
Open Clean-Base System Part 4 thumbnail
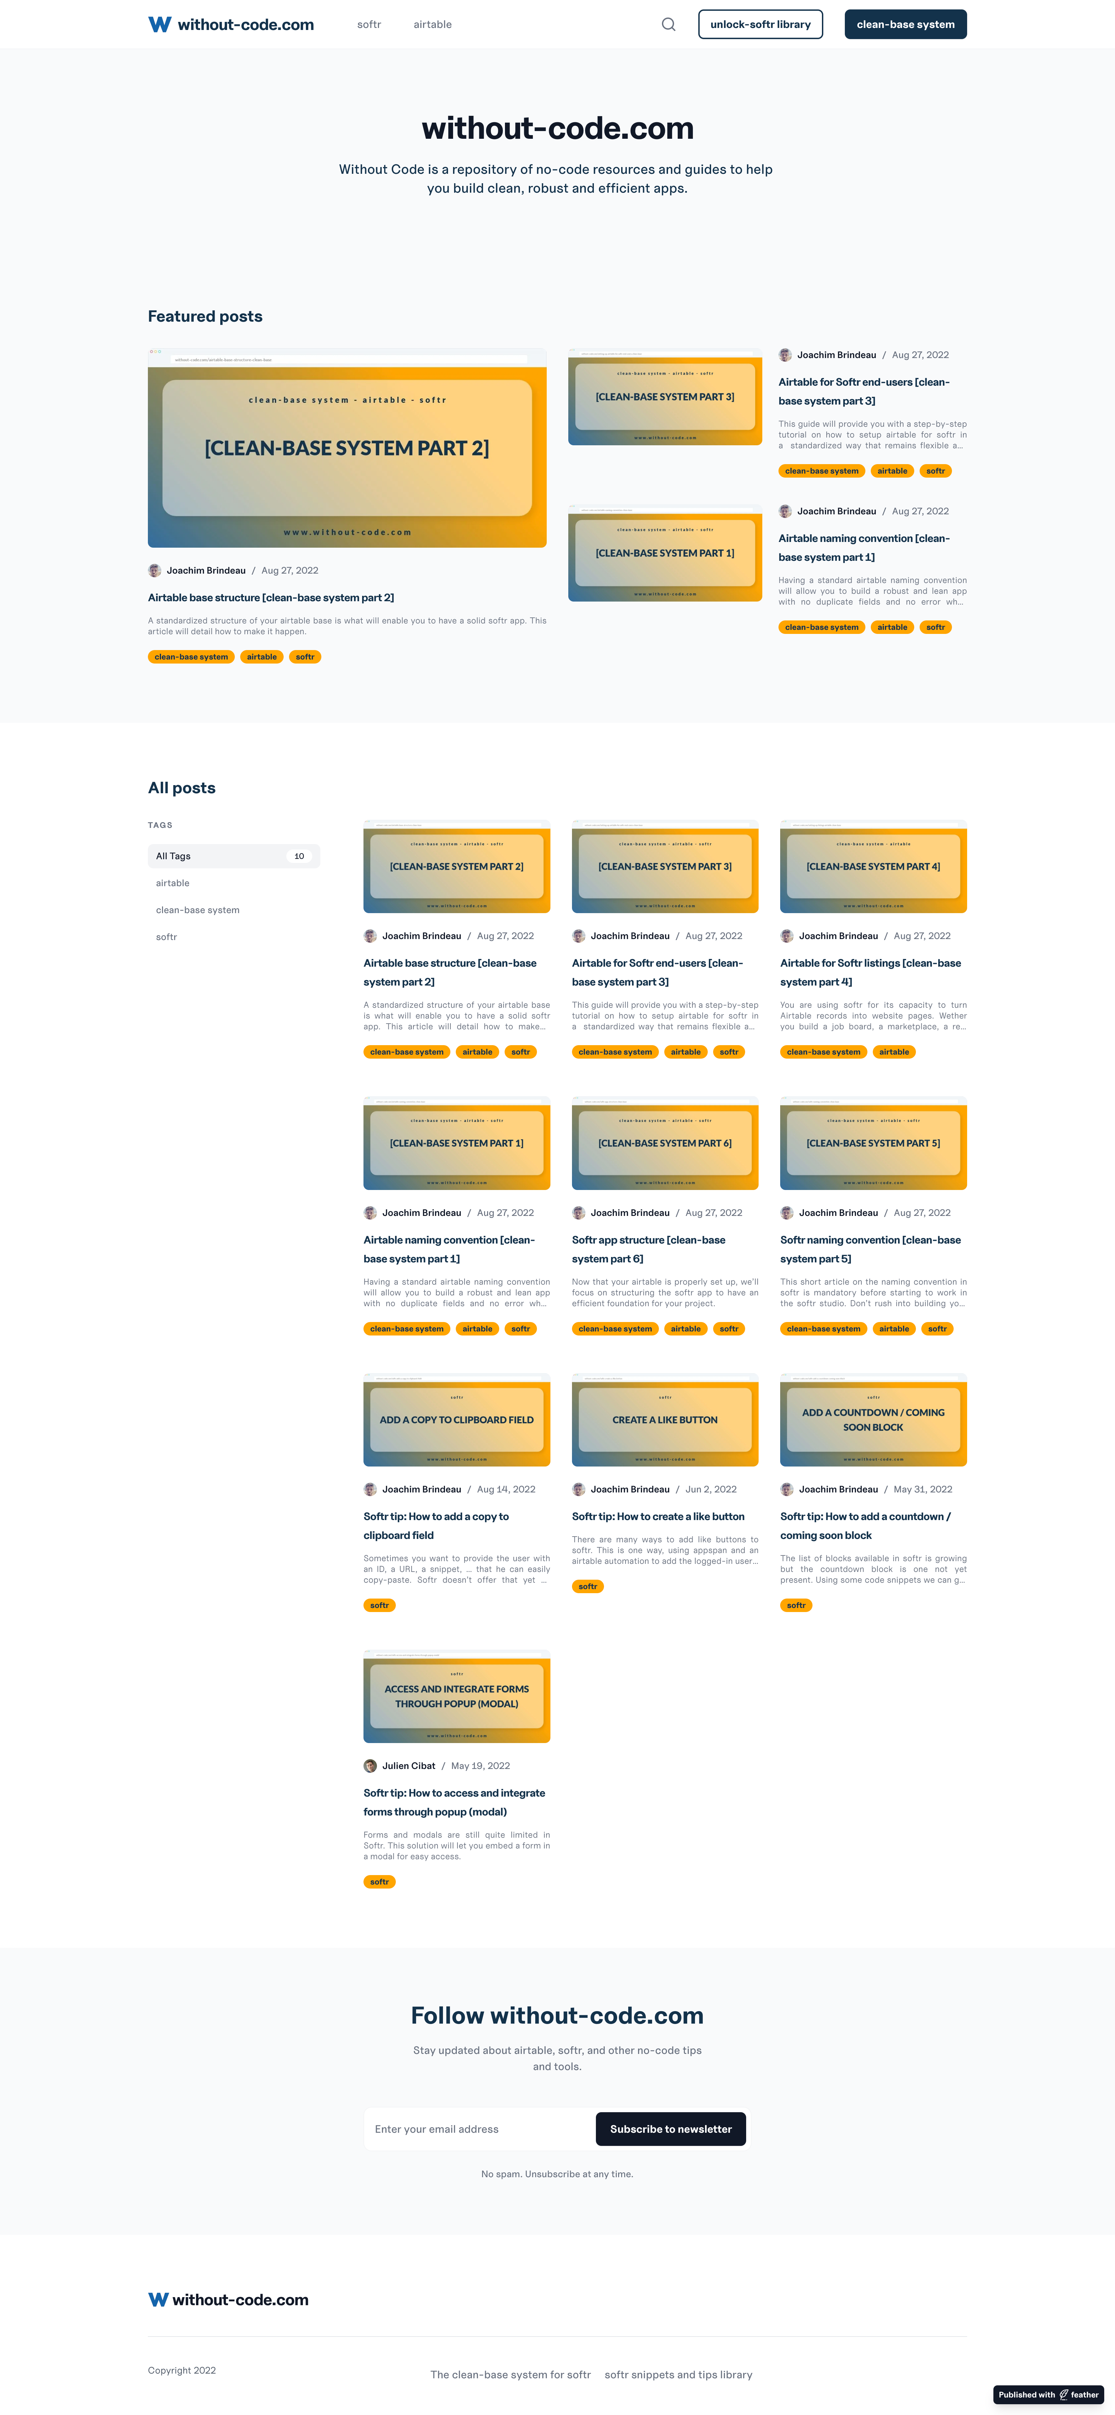tap(873, 866)
